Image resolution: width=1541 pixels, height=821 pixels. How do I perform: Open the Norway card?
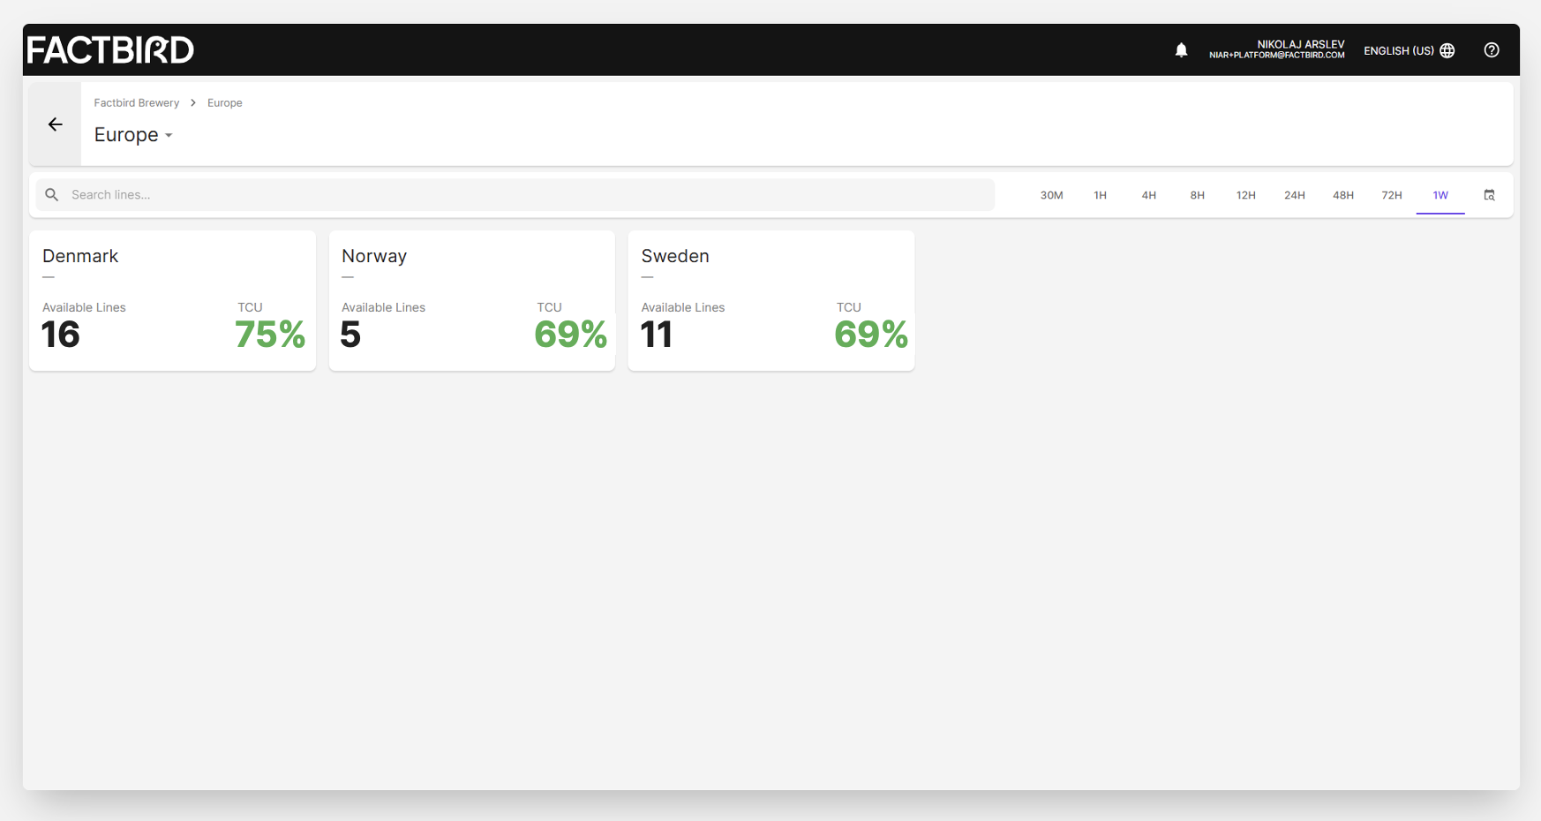coord(472,300)
